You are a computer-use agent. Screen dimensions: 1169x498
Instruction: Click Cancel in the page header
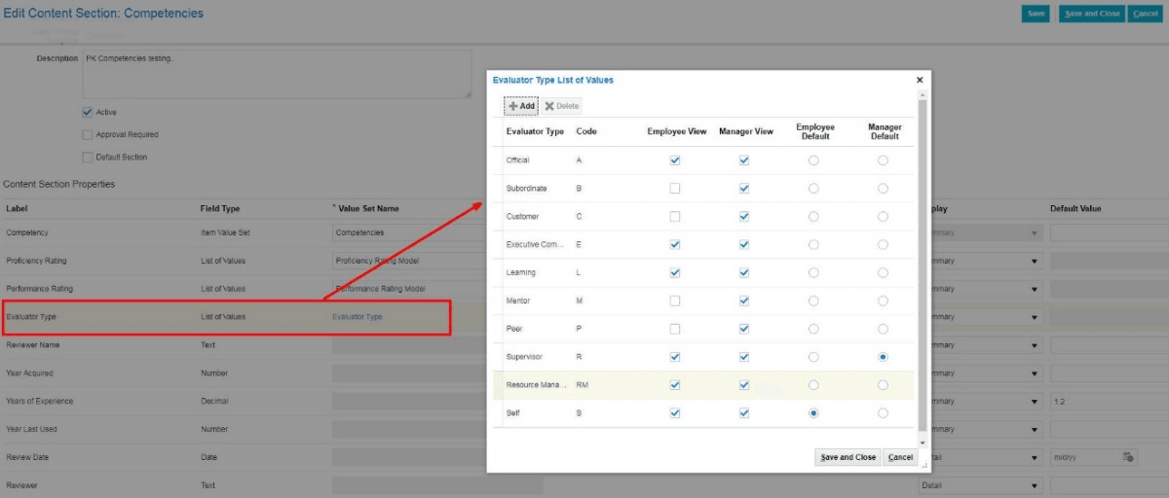1145,14
